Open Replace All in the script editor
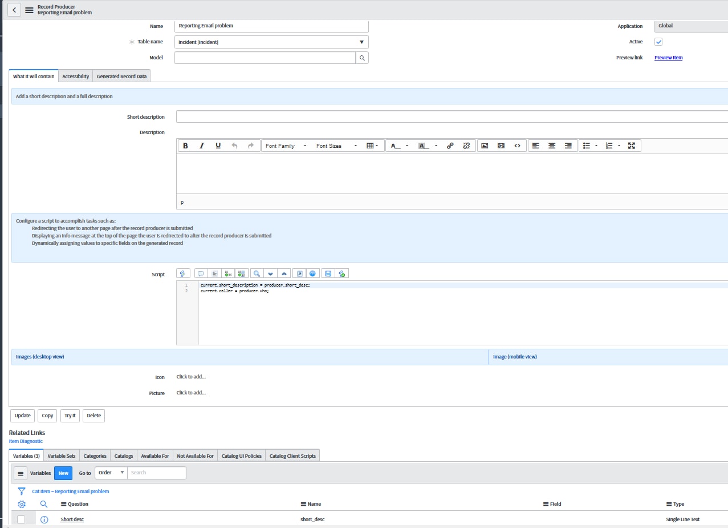The height and width of the screenshot is (528, 728). (241, 273)
